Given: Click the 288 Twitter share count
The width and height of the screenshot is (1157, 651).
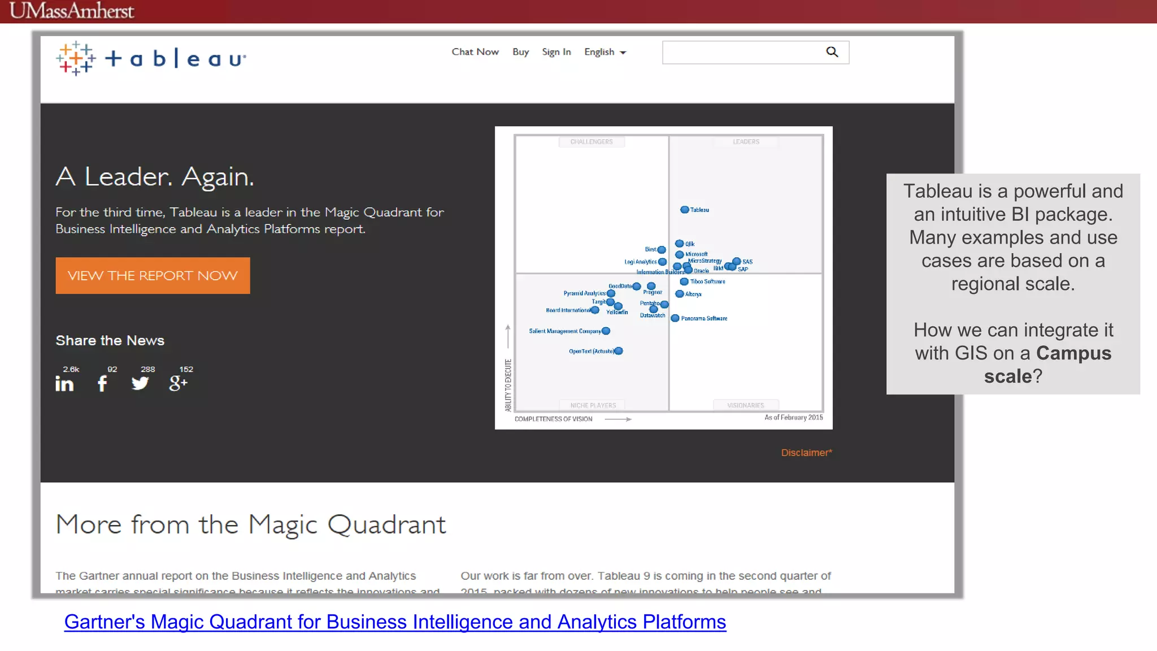Looking at the screenshot, I should [x=148, y=369].
